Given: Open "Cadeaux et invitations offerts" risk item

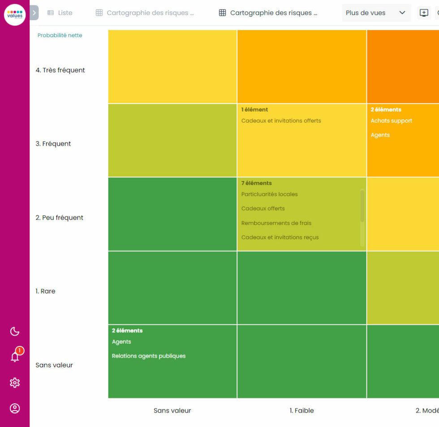Looking at the screenshot, I should 280,121.
